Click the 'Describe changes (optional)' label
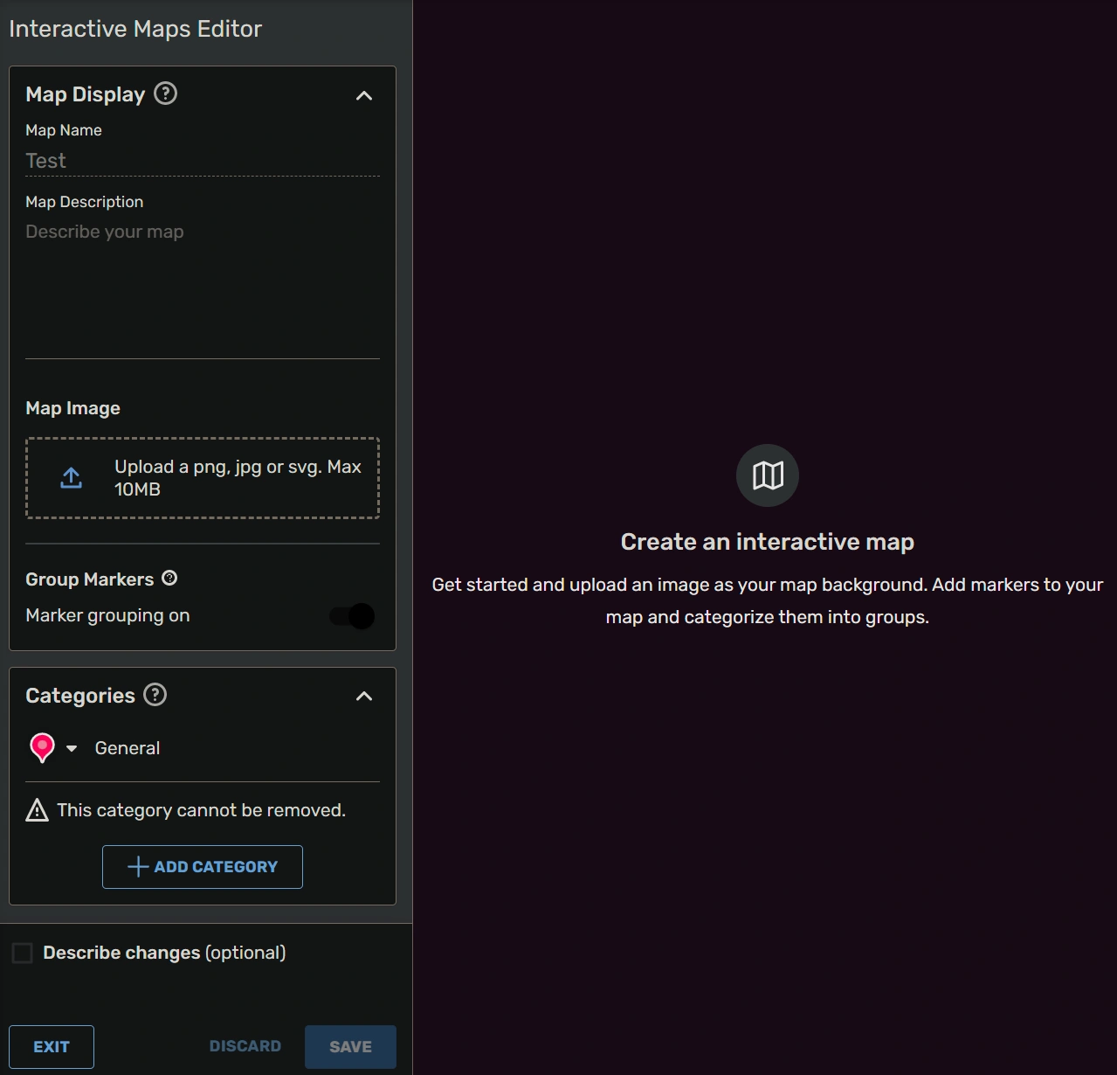This screenshot has width=1117, height=1075. [x=164, y=953]
